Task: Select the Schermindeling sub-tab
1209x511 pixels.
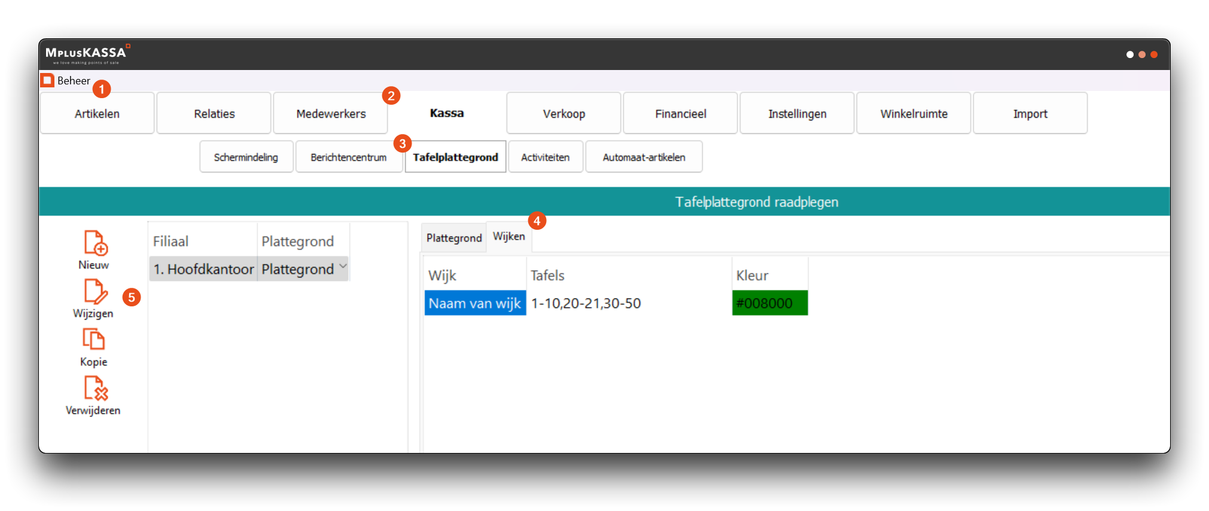Action: pyautogui.click(x=246, y=157)
